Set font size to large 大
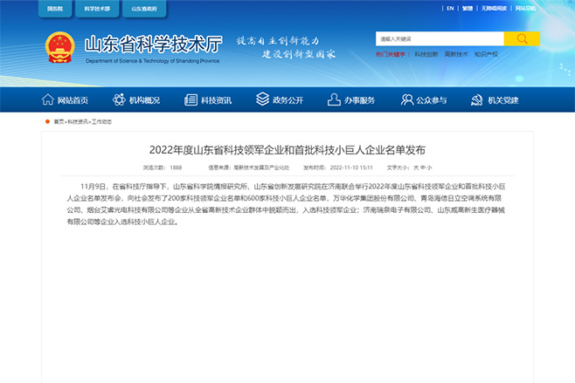Viewport: 575px width, 383px height. coord(416,167)
